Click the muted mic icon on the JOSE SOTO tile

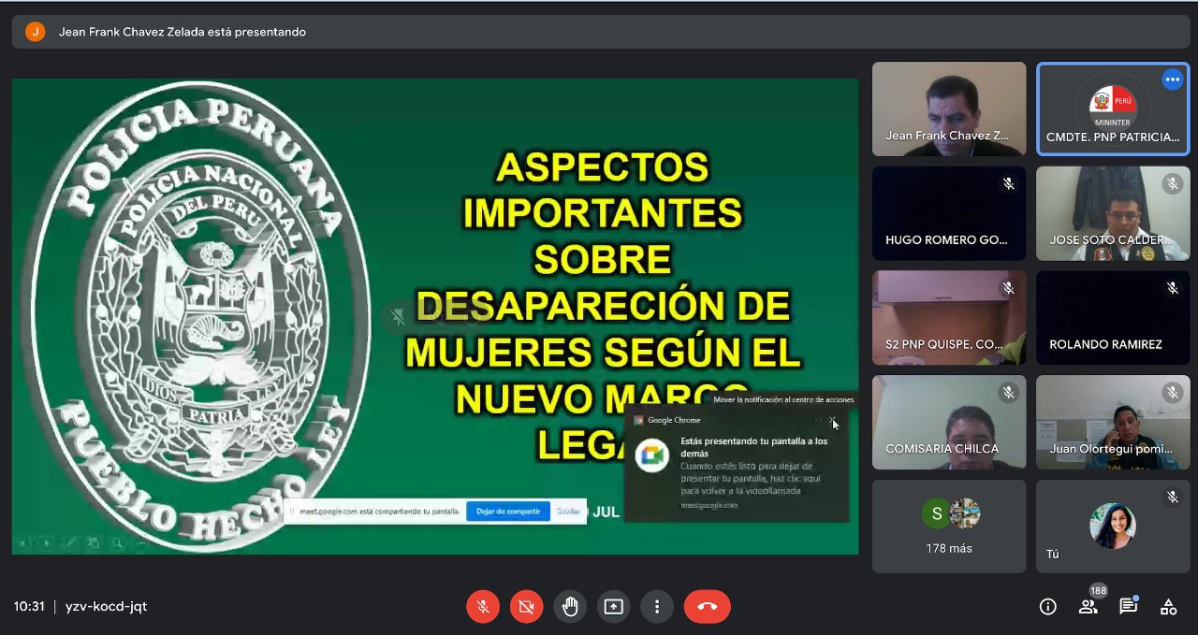pos(1173,184)
